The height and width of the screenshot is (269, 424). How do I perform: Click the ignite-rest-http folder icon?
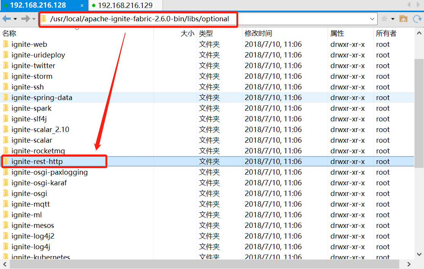point(5,161)
